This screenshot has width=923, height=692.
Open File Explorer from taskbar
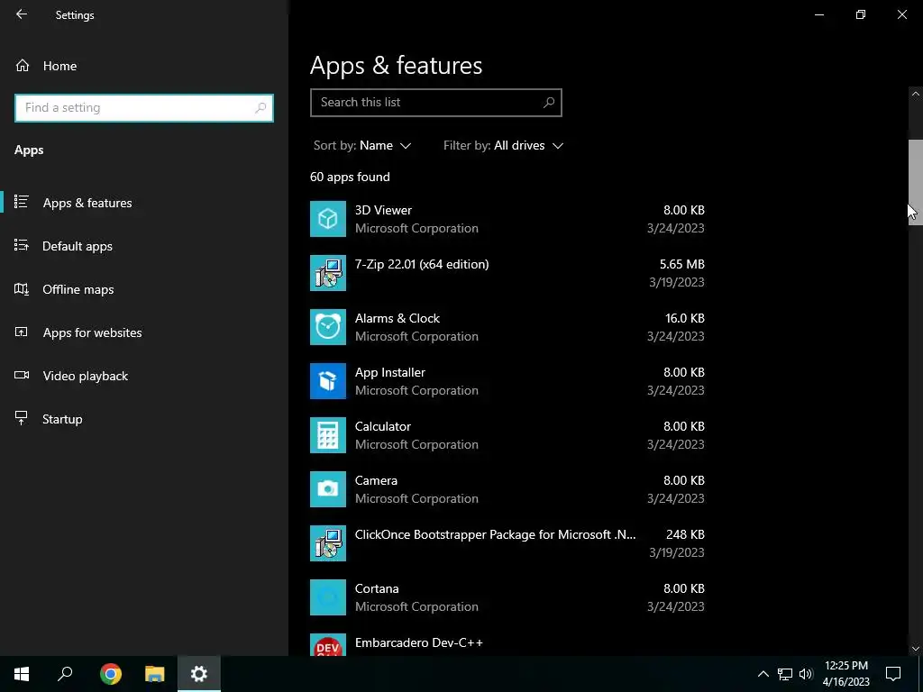click(155, 674)
